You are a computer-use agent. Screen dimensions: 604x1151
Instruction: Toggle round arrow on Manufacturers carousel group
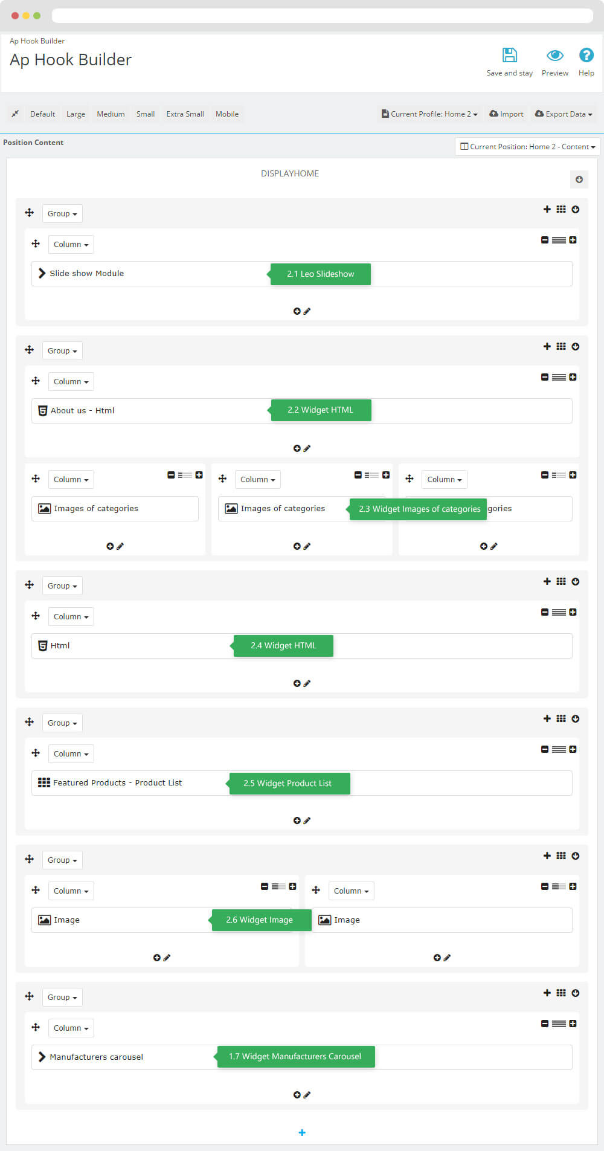click(576, 993)
